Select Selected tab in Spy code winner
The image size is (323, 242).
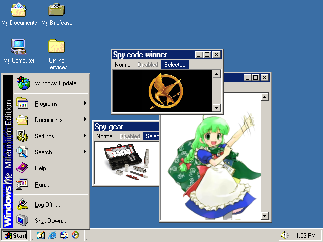[x=175, y=65]
